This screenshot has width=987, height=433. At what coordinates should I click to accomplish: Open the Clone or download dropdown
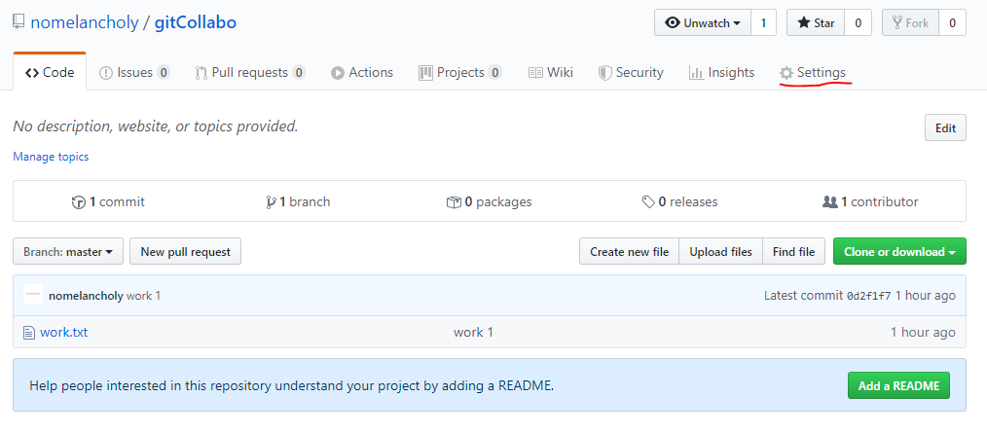coord(899,251)
